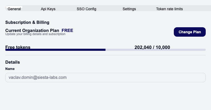
Task: Click the Change Plan button
Action: point(190,32)
